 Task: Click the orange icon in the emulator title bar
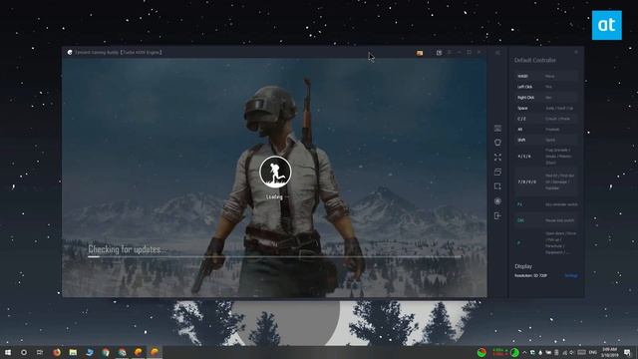coord(420,53)
